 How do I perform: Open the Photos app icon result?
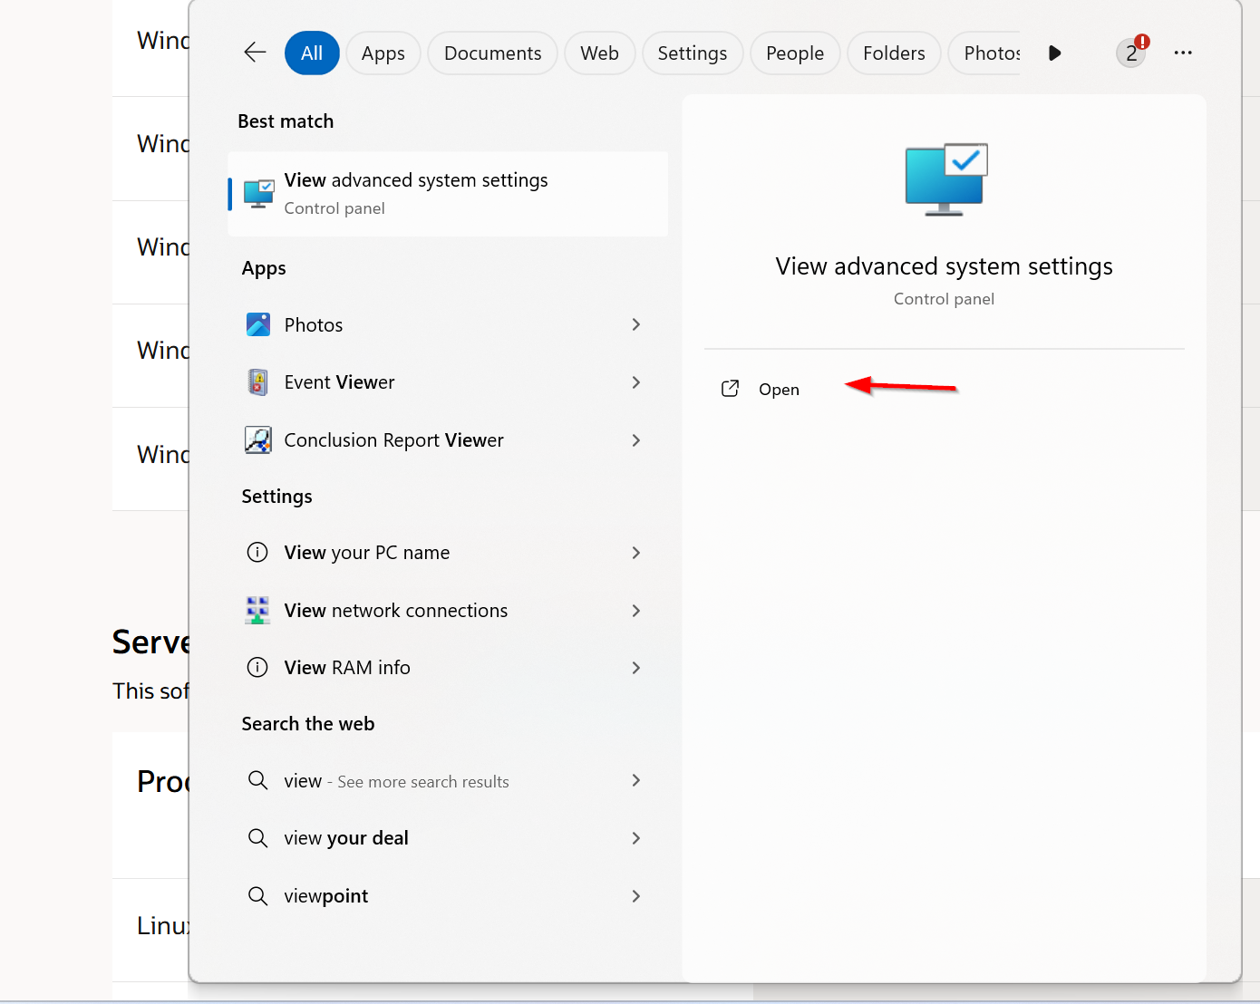pos(258,324)
